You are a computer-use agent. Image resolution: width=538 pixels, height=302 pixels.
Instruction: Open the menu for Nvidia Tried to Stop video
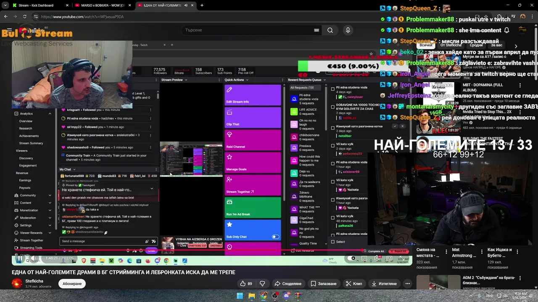pos(520,112)
